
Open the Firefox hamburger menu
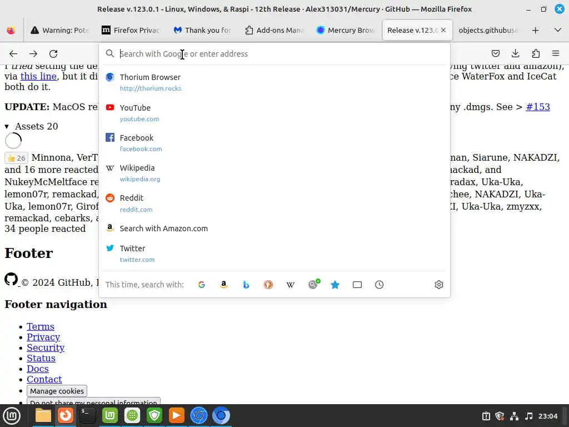pos(556,54)
